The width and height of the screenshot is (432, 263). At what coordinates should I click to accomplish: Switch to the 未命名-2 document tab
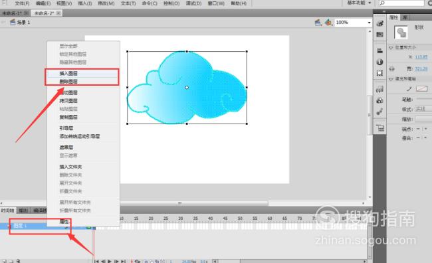point(44,13)
